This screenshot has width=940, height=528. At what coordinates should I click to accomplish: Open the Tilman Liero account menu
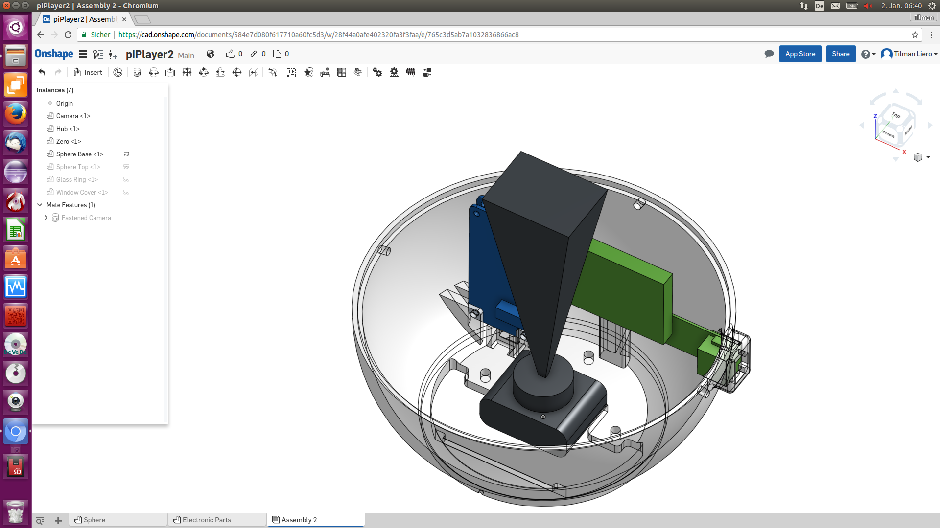coord(909,54)
